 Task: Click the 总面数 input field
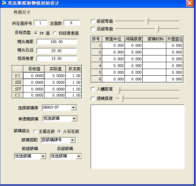coord(72,23)
